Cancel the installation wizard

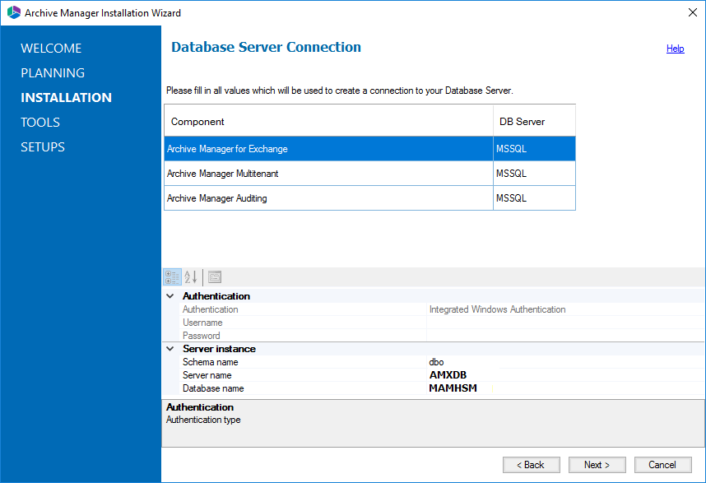point(662,465)
